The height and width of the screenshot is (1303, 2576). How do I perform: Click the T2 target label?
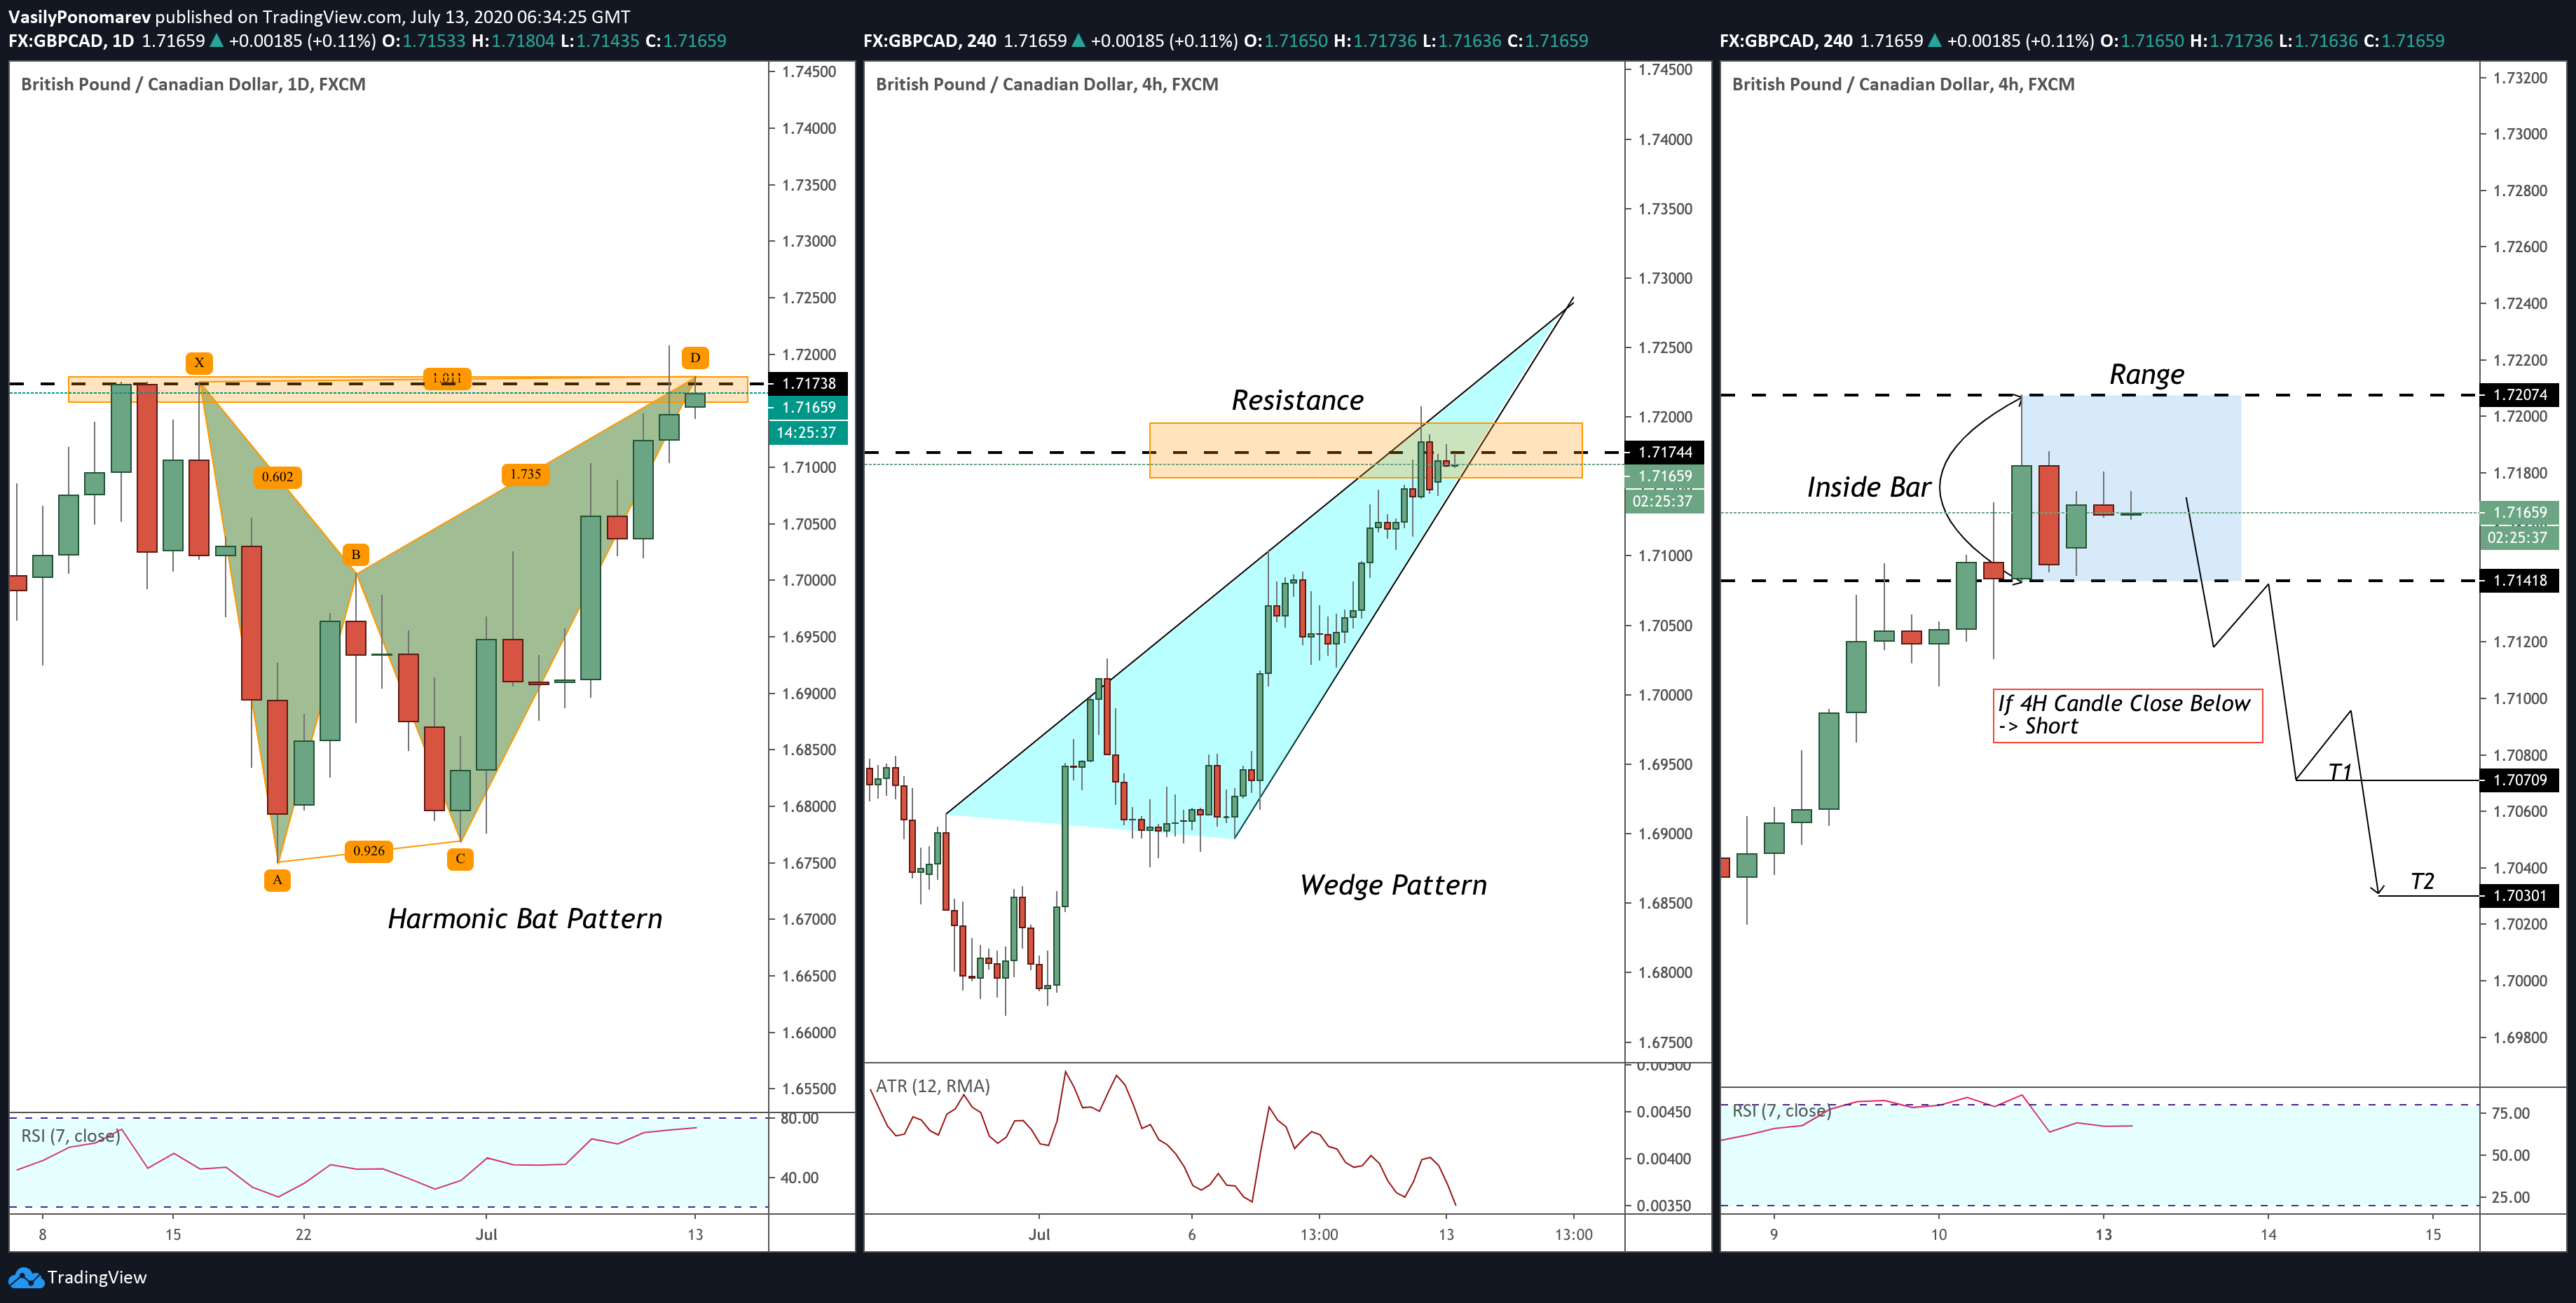pos(2422,881)
